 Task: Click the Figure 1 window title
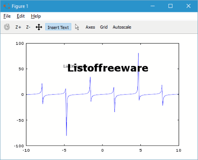20,6
